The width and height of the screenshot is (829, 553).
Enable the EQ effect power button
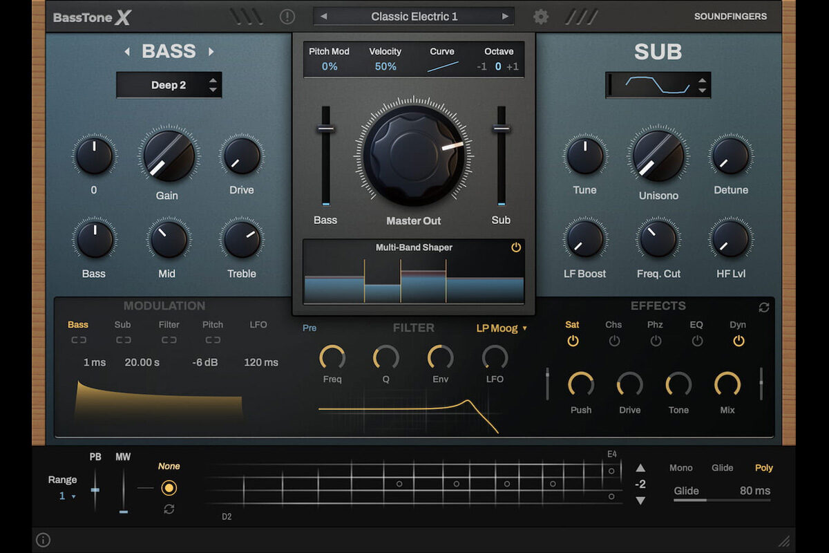click(696, 341)
